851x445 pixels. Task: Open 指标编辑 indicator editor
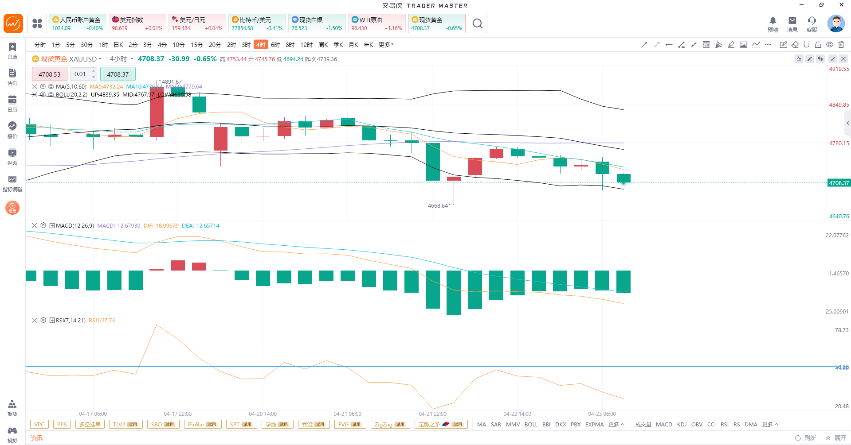click(12, 183)
